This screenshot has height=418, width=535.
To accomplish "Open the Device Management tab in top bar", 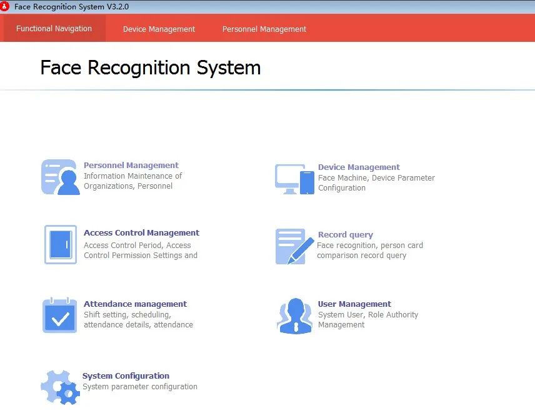I will [x=159, y=29].
